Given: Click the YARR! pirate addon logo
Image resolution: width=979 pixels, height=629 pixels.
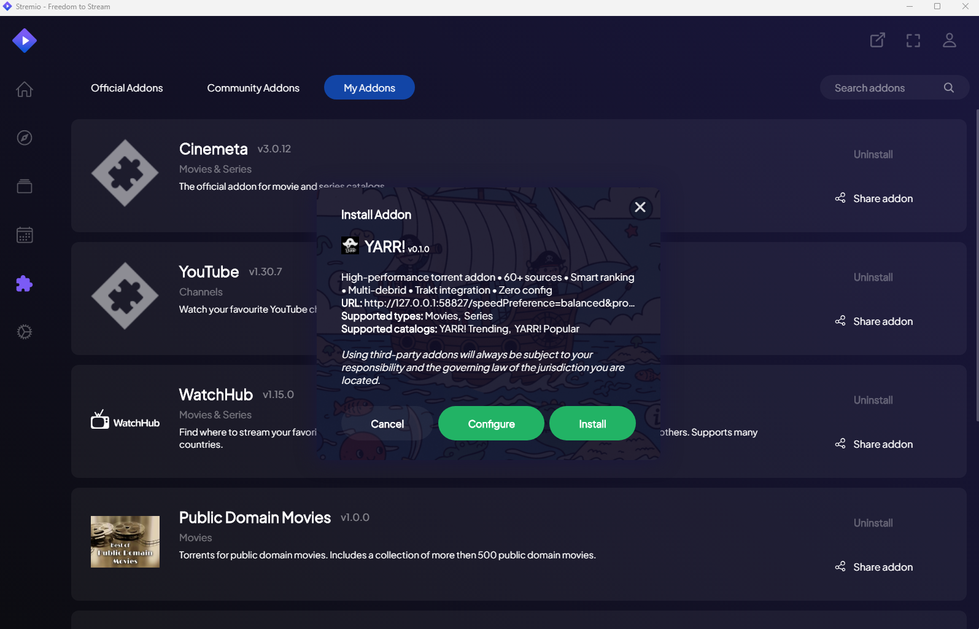Looking at the screenshot, I should 350,246.
